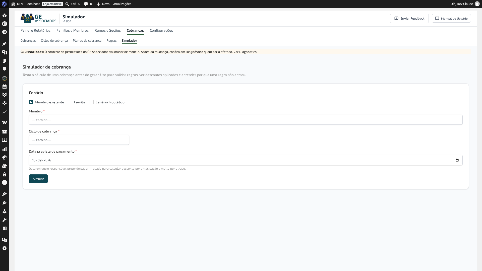Go to Painel e Relatórios tab

pyautogui.click(x=35, y=30)
